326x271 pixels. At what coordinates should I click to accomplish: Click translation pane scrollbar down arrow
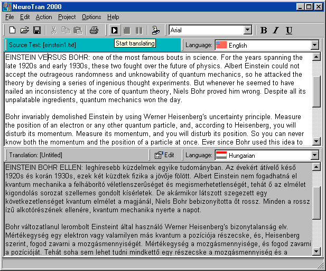point(316,251)
